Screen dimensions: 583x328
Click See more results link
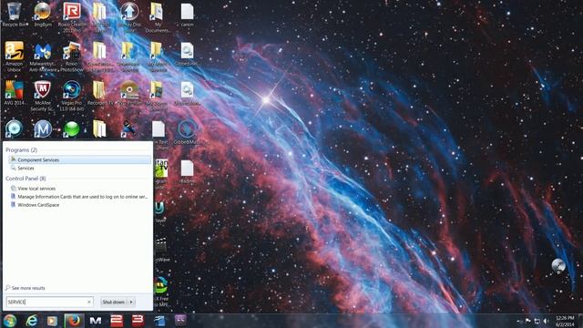tap(26, 288)
